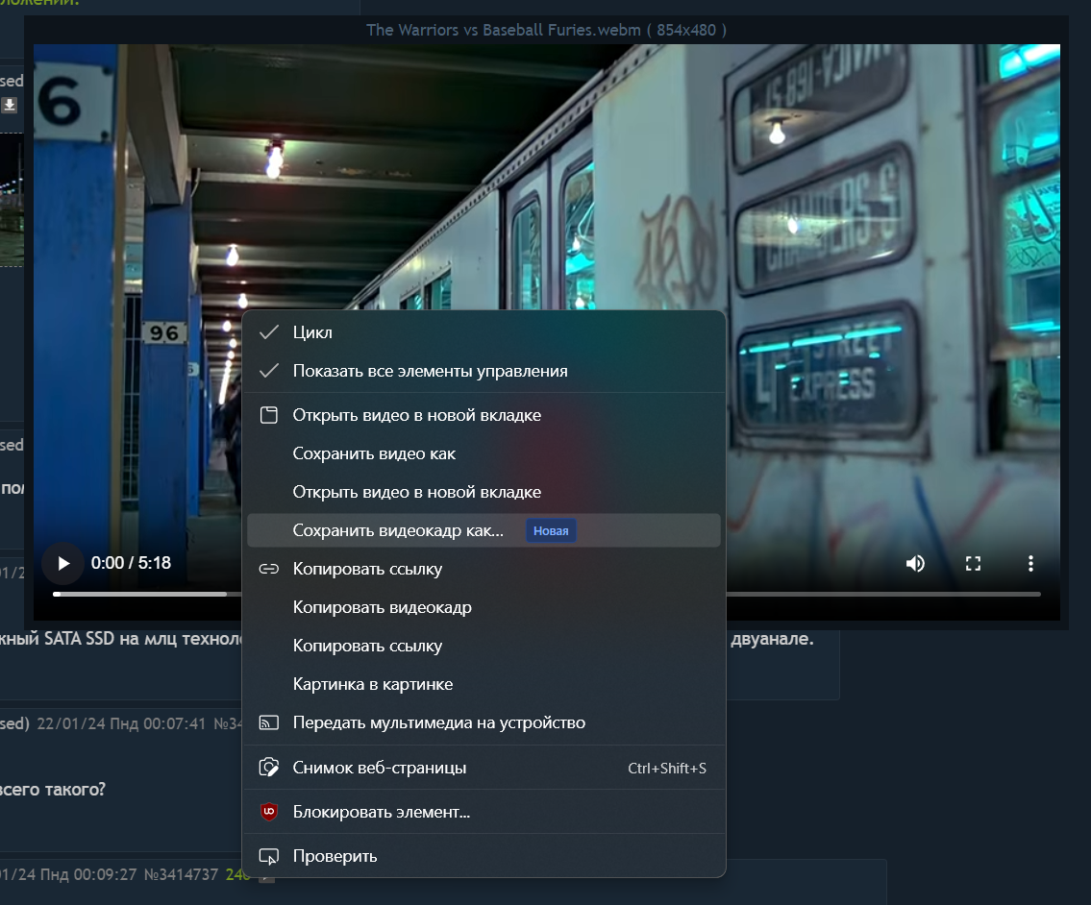Toggle Показать все элементы управления
The height and width of the screenshot is (905, 1091).
point(484,371)
